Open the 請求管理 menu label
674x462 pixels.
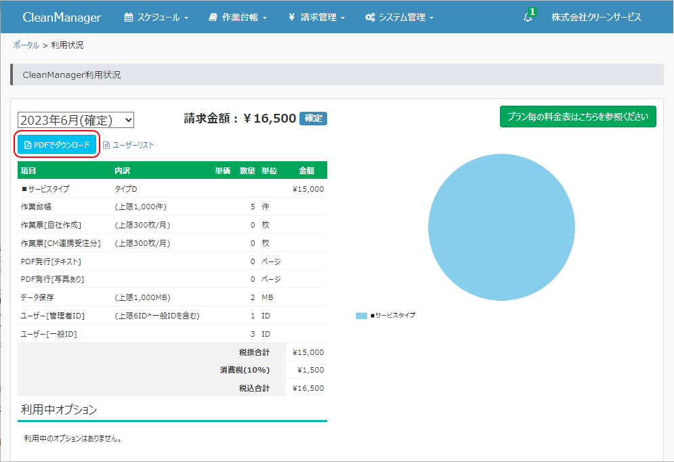[x=318, y=18]
